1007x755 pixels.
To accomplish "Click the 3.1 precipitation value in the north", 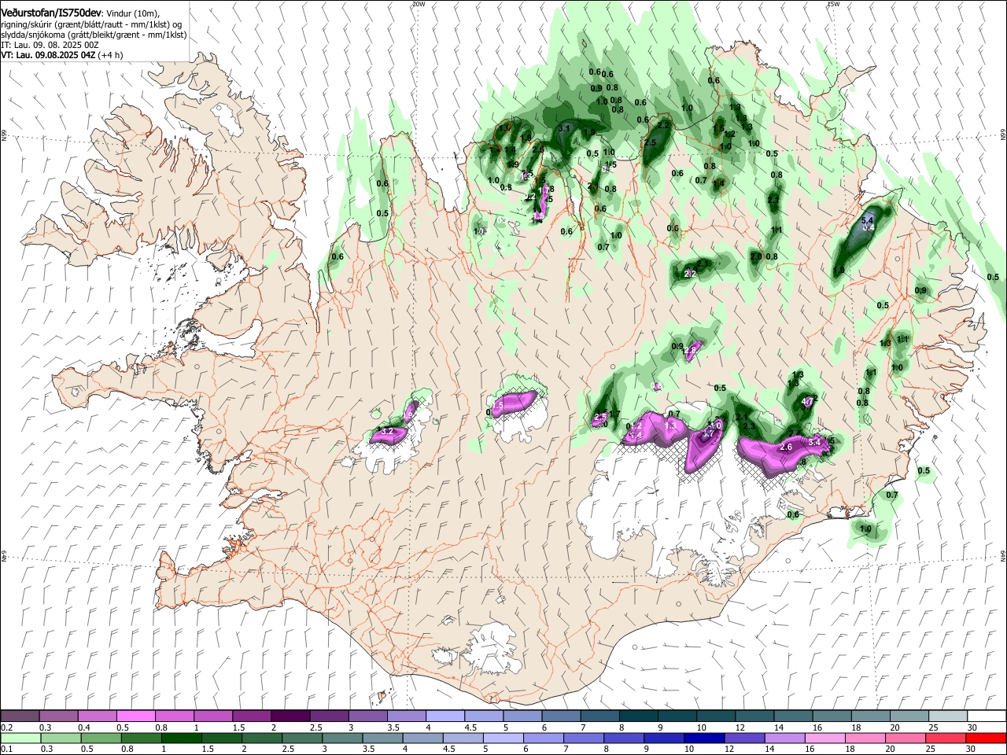I will [564, 128].
